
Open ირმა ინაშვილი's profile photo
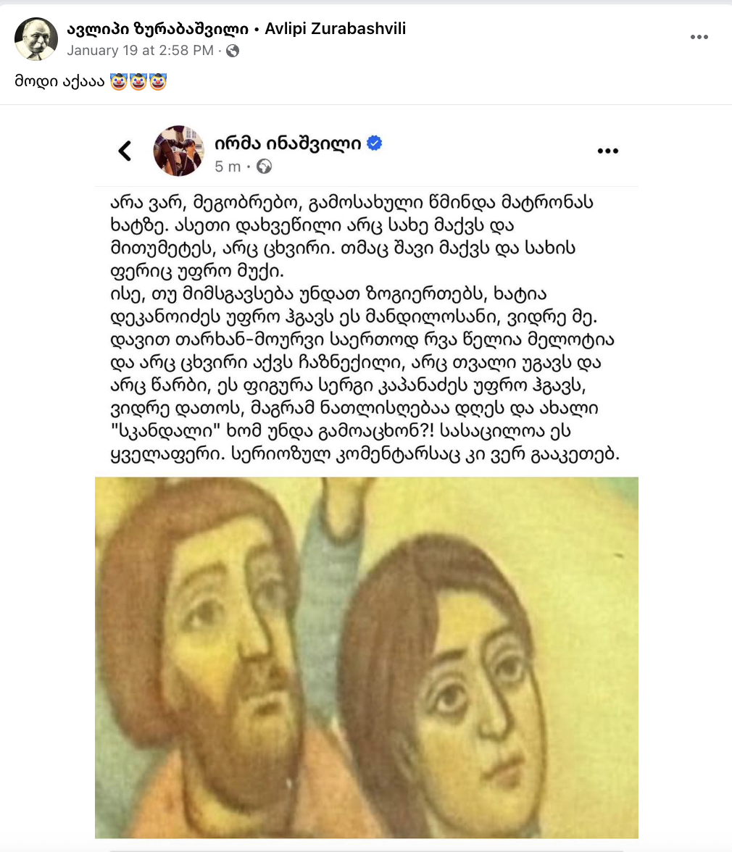[x=179, y=151]
